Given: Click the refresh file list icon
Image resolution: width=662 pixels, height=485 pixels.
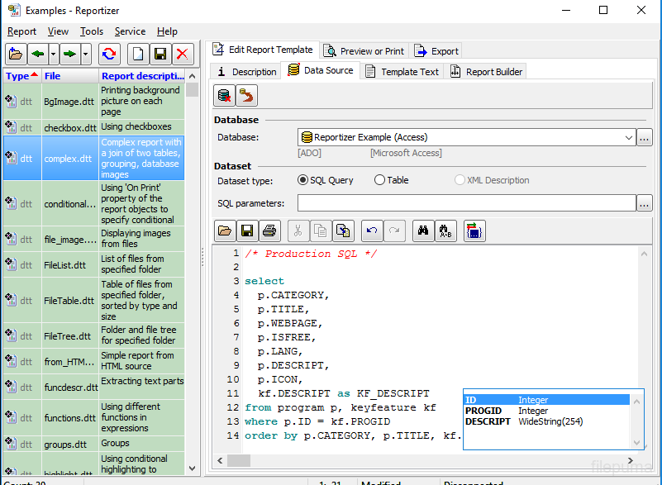Looking at the screenshot, I should point(108,55).
